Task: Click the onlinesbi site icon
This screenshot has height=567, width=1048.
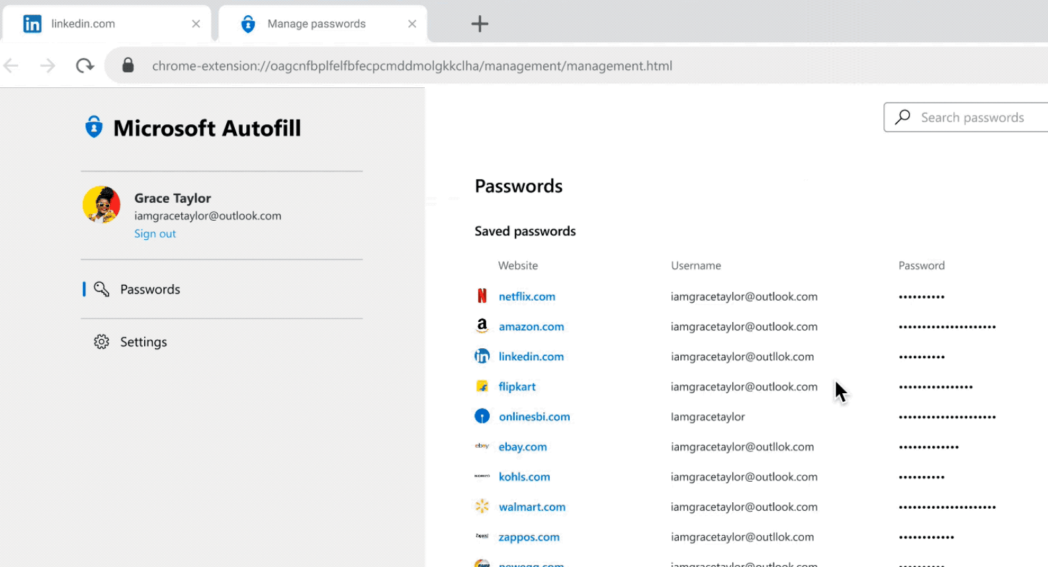Action: (482, 416)
